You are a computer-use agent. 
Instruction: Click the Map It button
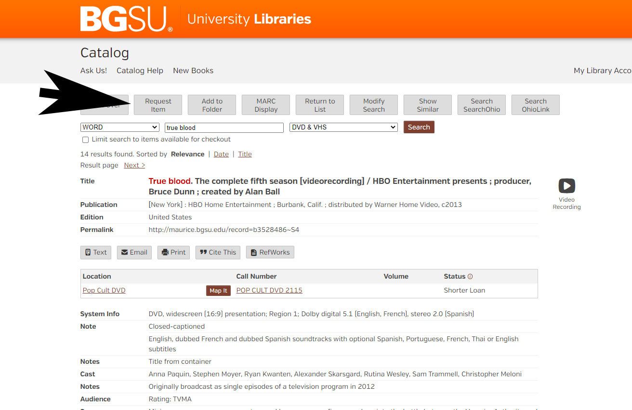[218, 291]
